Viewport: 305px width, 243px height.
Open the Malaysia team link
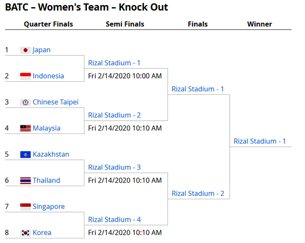point(46,128)
